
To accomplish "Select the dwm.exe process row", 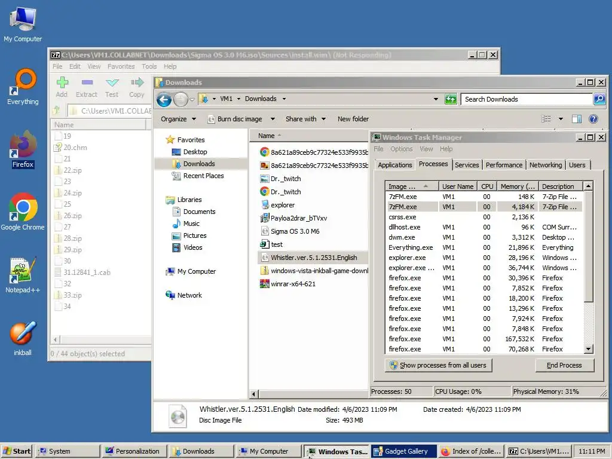I will click(484, 237).
